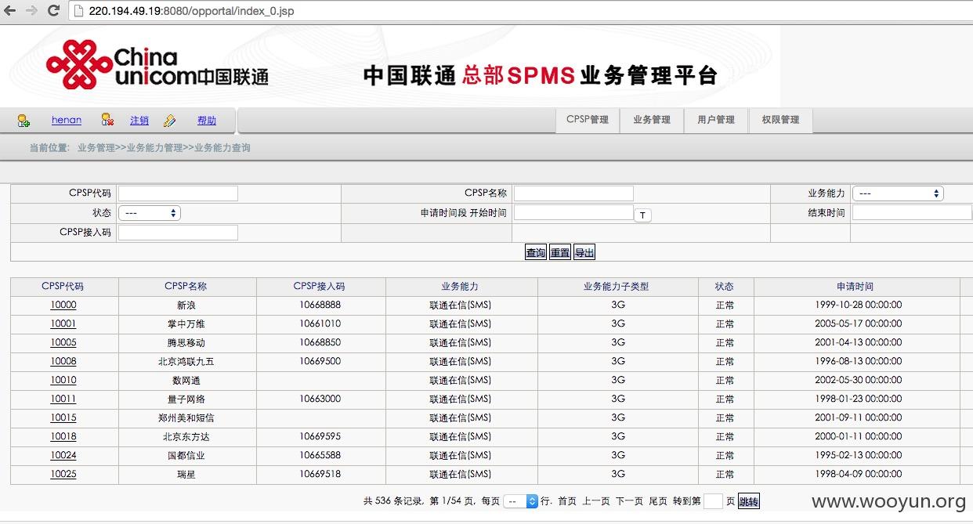Open CPSP code 10018 link

63,437
